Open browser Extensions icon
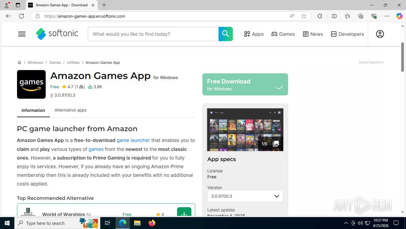 pyautogui.click(x=320, y=16)
